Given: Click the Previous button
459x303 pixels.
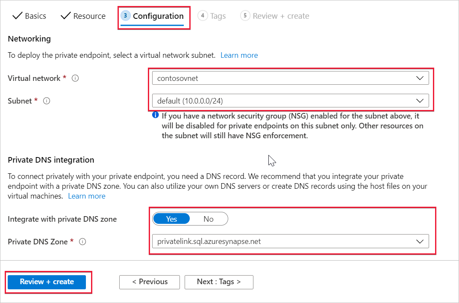Looking at the screenshot, I should [150, 282].
